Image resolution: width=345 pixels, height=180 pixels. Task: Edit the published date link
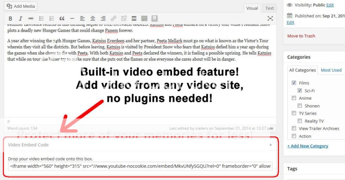(x=290, y=23)
